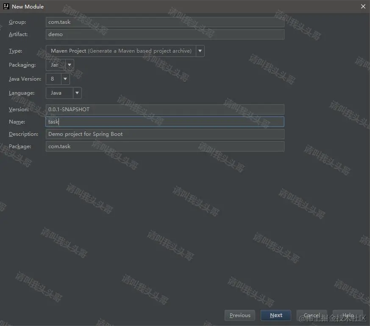
Task: Click the Group label
Action: [17, 22]
